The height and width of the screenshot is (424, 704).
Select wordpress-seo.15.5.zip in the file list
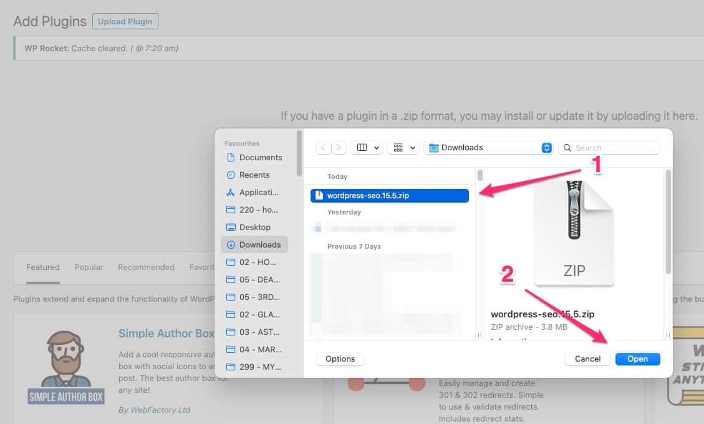tap(389, 195)
